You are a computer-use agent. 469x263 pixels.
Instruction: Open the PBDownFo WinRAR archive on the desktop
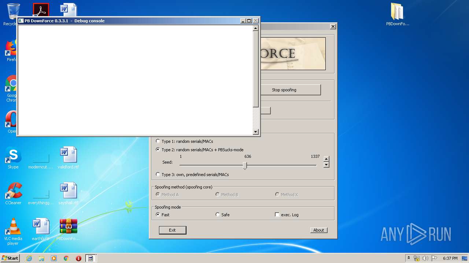coord(68,229)
